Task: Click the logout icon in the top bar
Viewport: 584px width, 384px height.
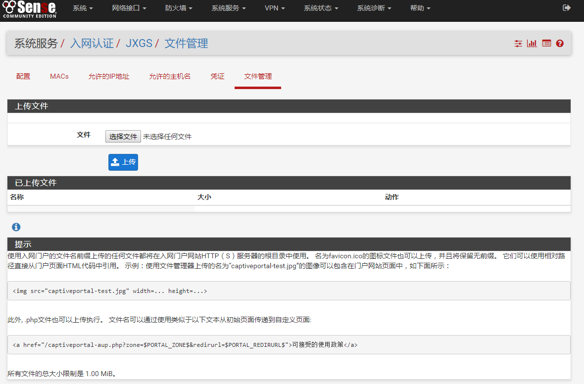Action: pyautogui.click(x=567, y=8)
